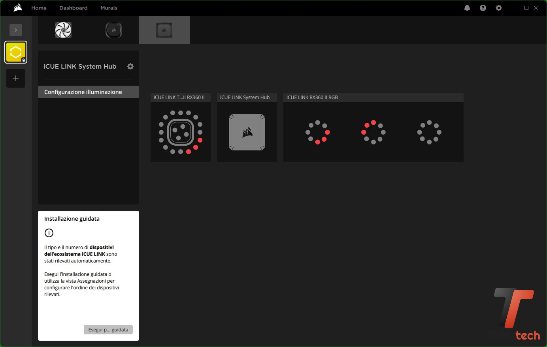Open the help question mark icon

[x=483, y=8]
